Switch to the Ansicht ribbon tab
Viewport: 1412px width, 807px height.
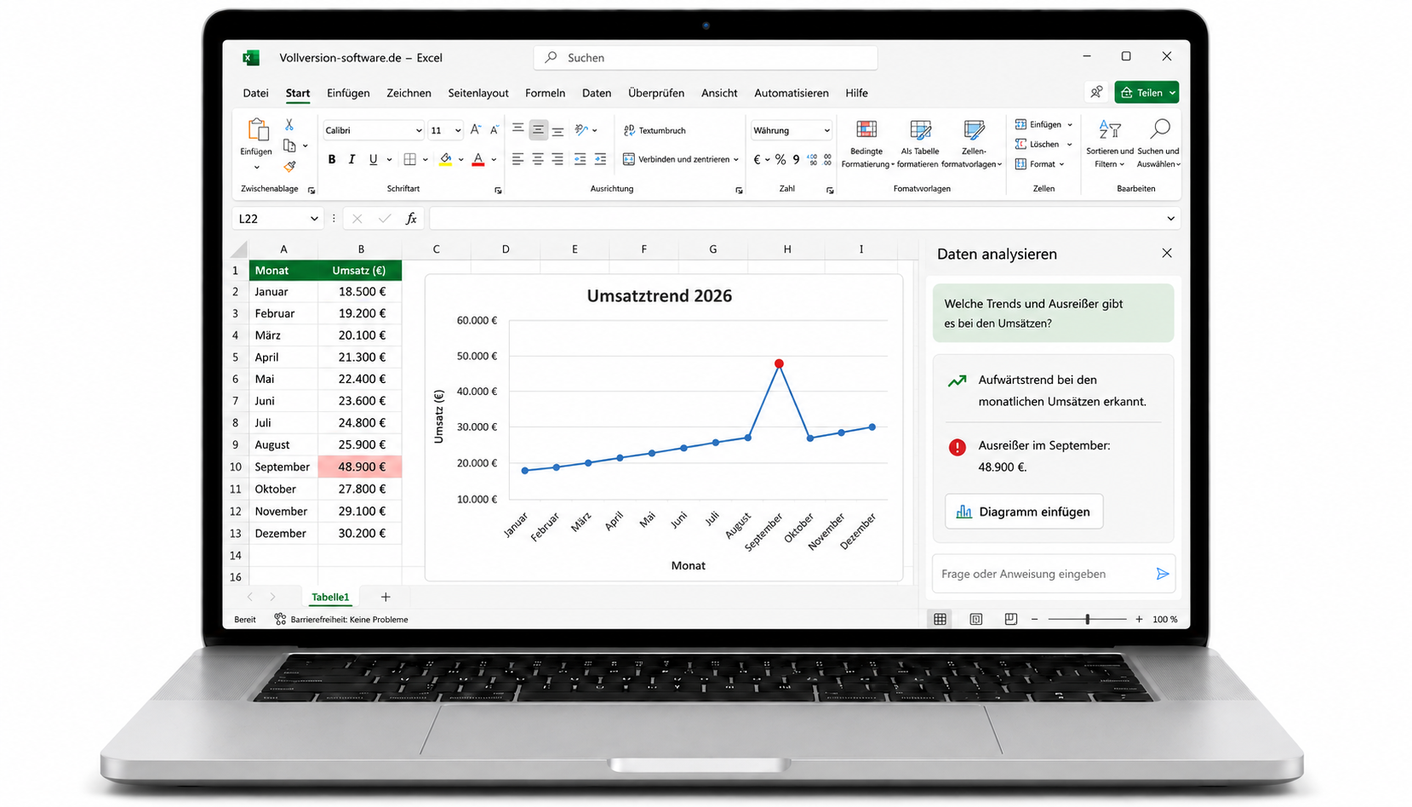(x=719, y=93)
